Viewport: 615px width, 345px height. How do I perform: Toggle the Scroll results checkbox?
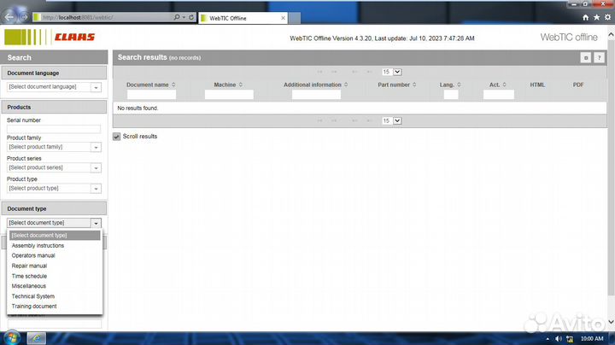[117, 137]
